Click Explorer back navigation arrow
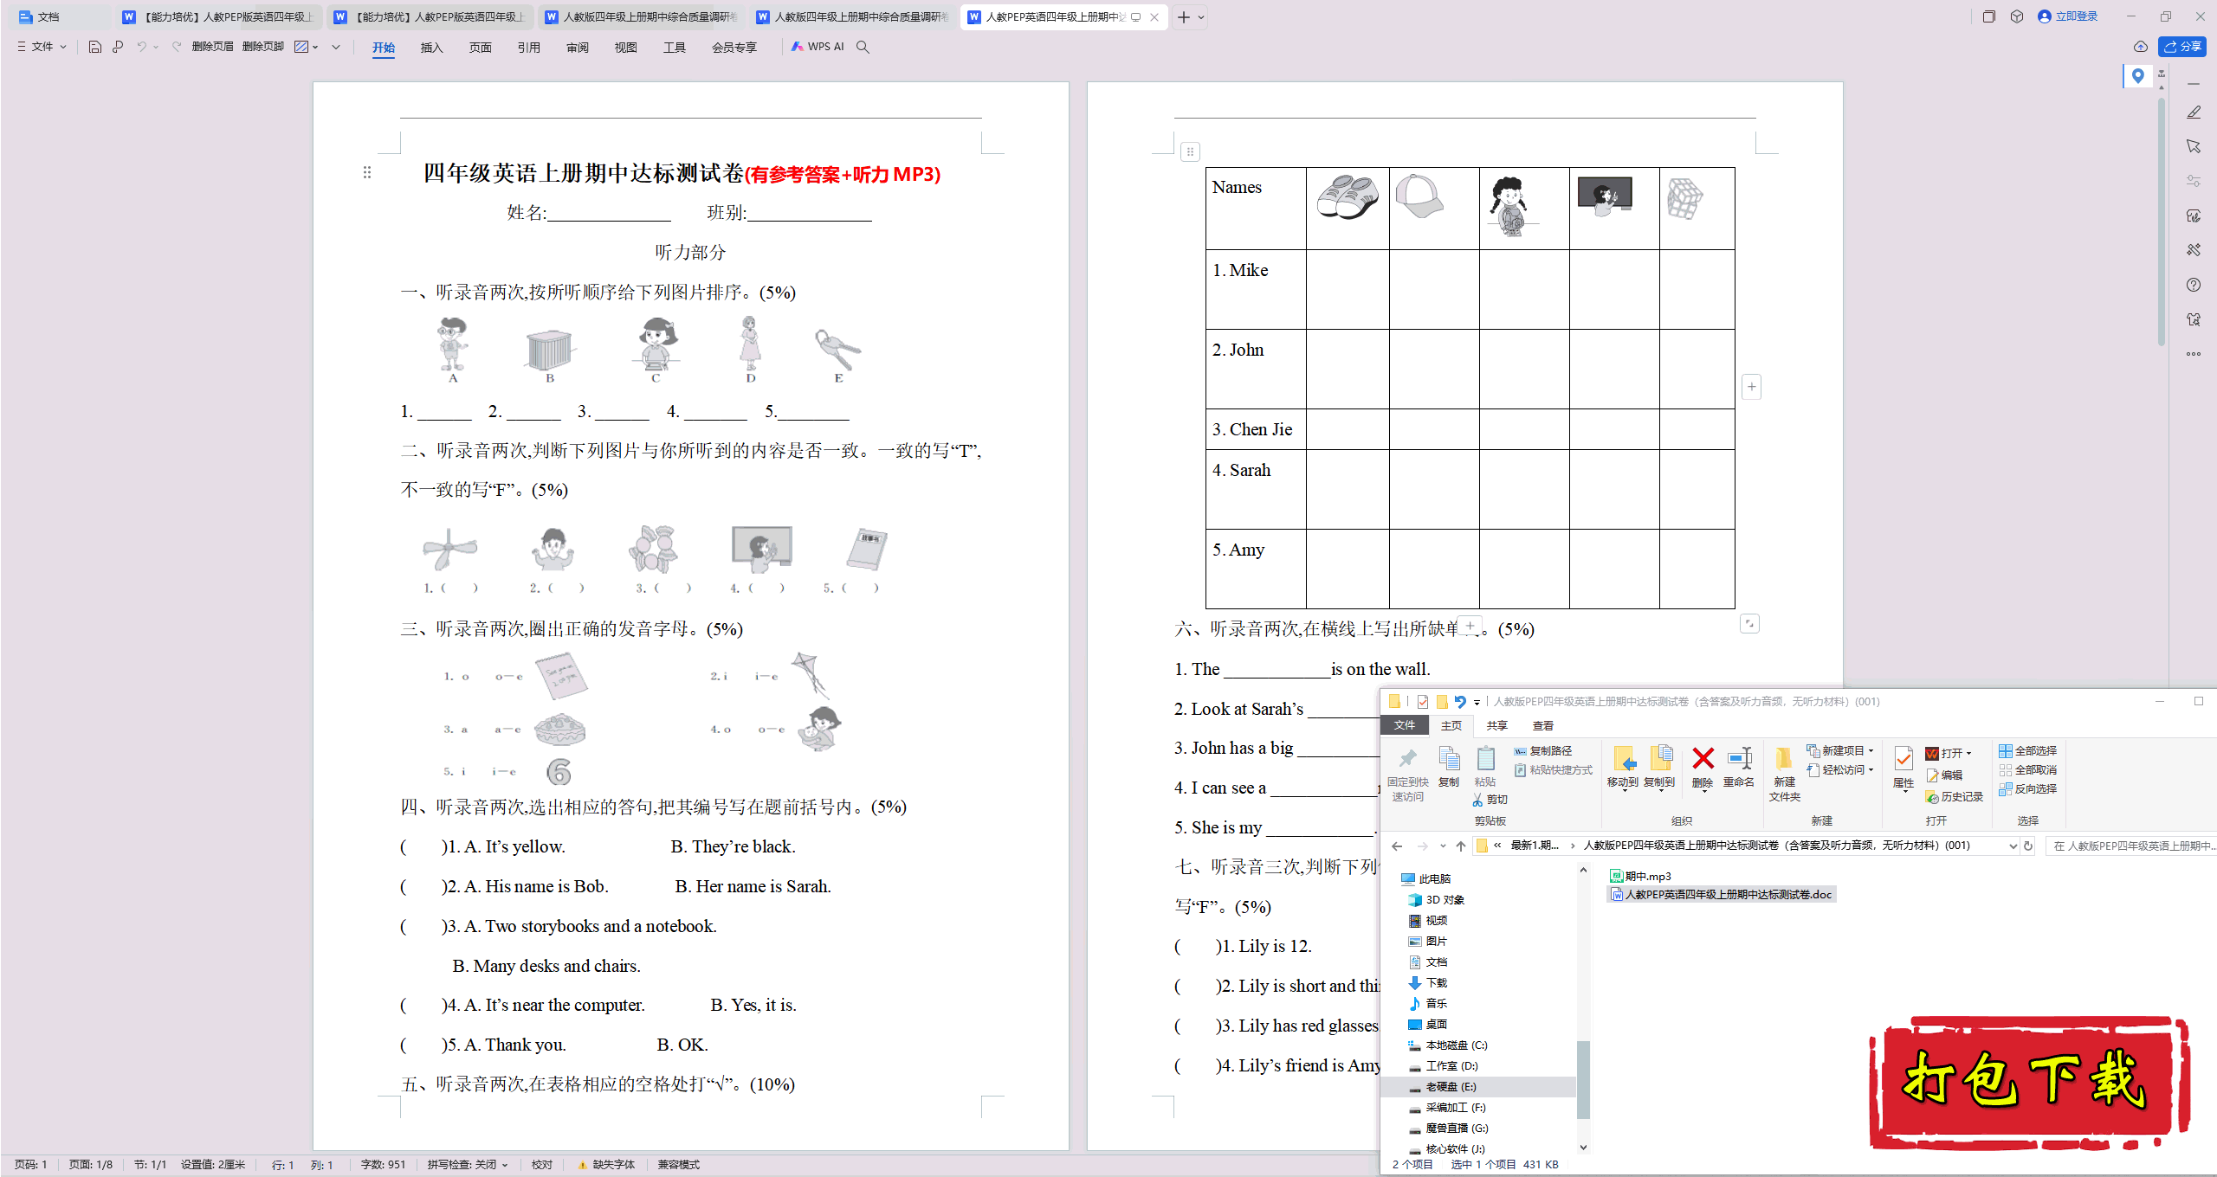The image size is (2217, 1177). click(1397, 846)
